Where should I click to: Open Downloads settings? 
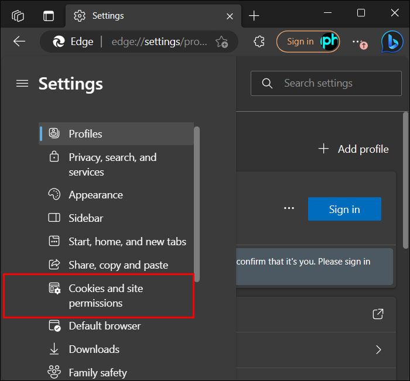117,349
